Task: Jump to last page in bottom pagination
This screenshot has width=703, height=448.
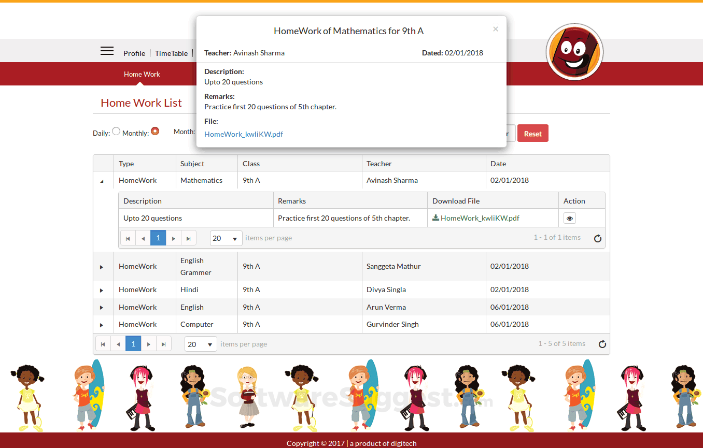Action: tap(164, 343)
